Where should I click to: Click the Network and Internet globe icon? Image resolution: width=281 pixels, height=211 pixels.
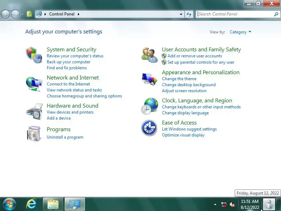pyautogui.click(x=34, y=84)
